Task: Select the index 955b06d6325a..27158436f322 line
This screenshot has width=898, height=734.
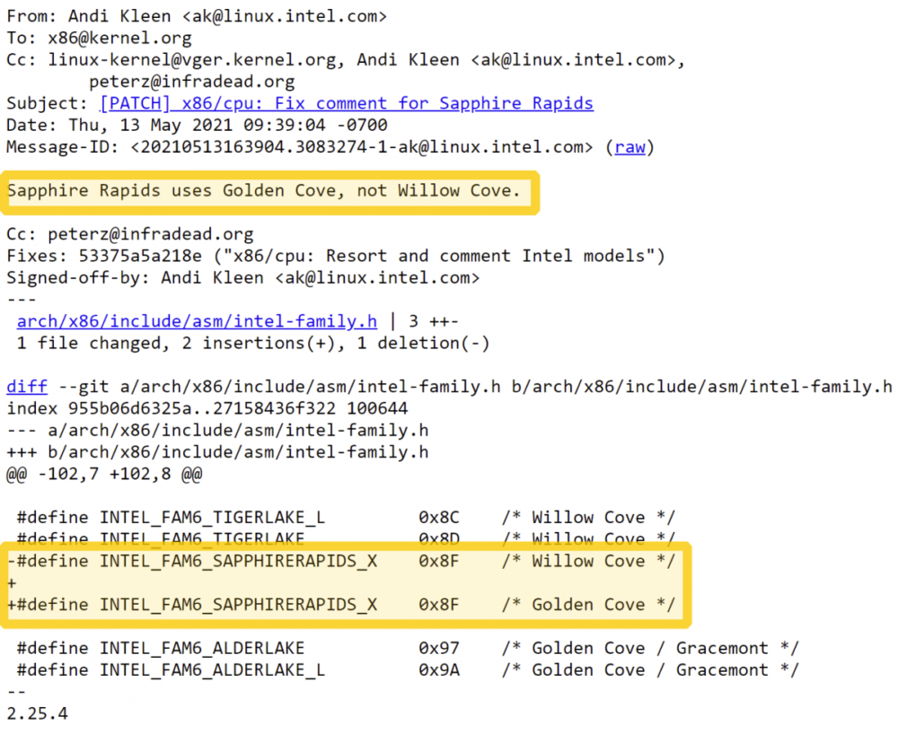Action: coord(207,408)
